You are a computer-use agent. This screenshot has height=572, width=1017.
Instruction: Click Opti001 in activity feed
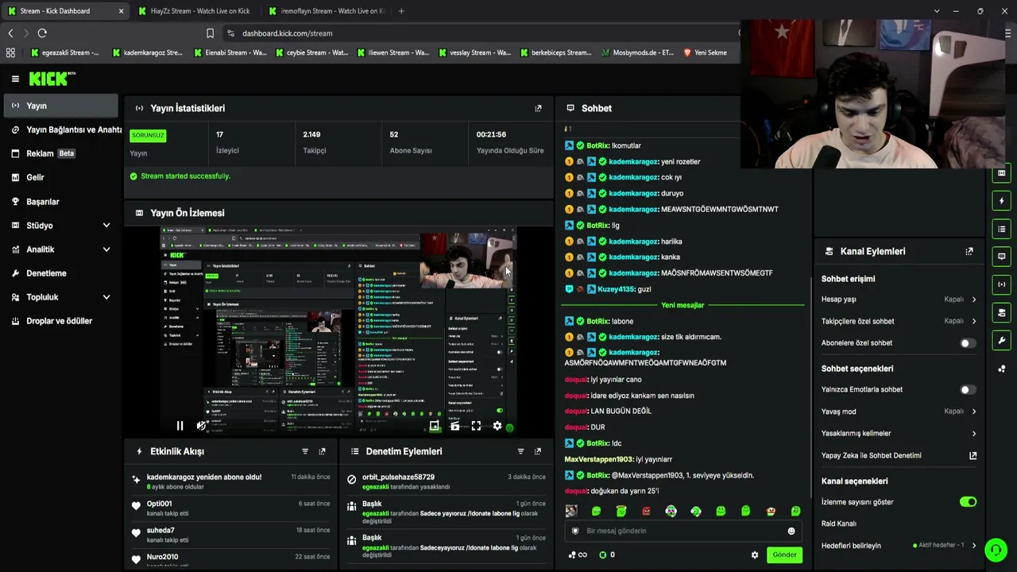[x=159, y=504]
